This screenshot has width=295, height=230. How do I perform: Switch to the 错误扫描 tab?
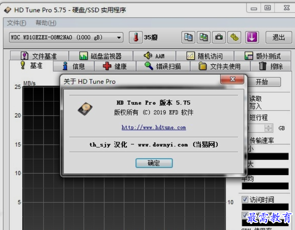[x=163, y=66]
